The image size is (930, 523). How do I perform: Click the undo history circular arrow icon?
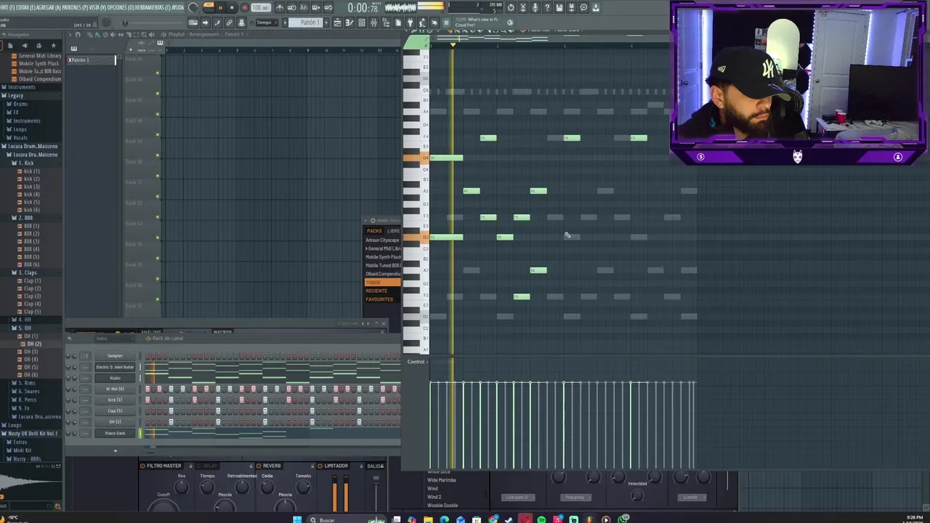point(510,7)
